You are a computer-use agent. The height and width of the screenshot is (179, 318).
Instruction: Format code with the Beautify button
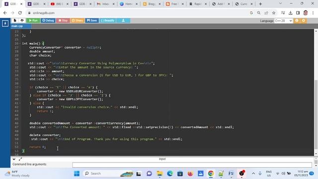[x=107, y=20]
